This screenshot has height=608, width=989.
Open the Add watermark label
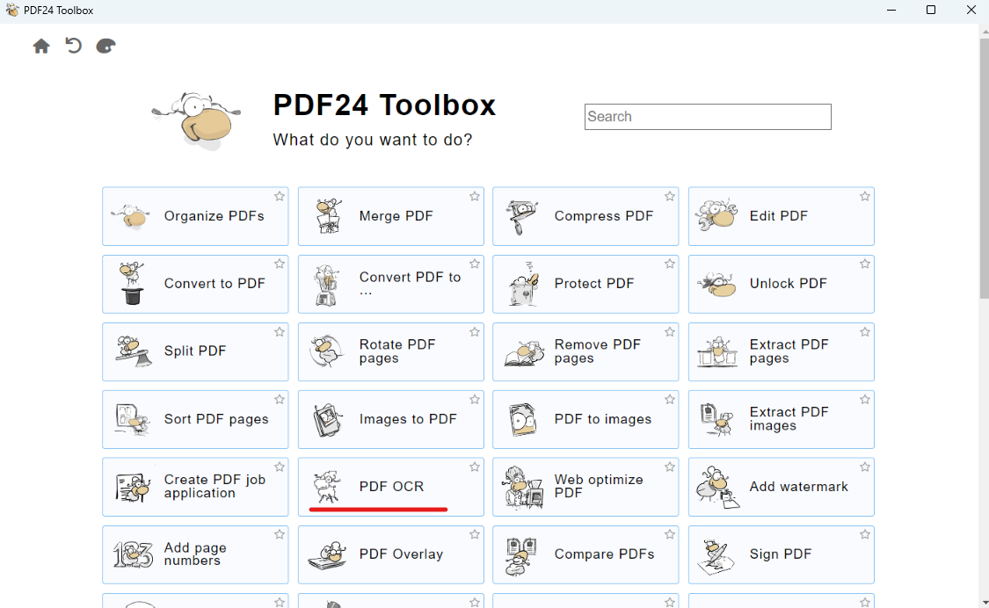click(x=798, y=487)
